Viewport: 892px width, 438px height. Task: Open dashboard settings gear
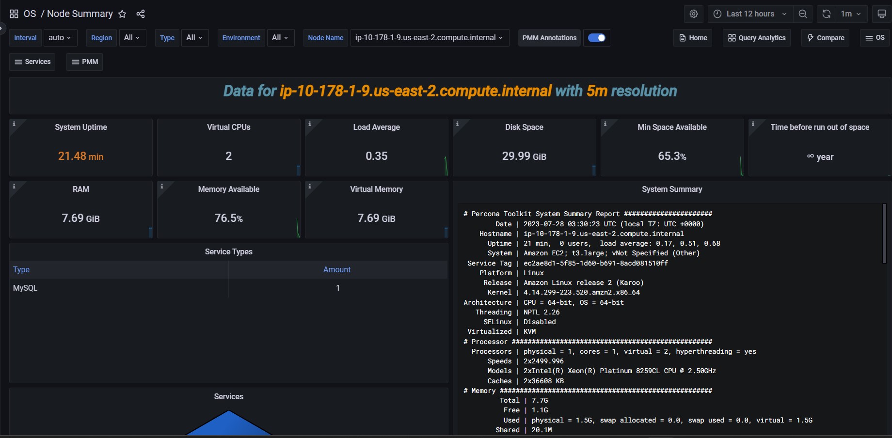click(x=694, y=14)
